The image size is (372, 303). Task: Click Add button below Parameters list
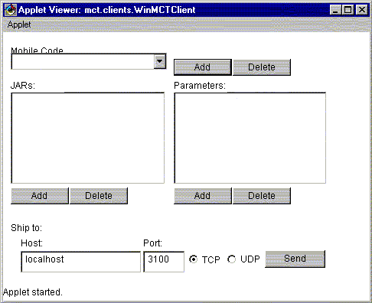[203, 196]
